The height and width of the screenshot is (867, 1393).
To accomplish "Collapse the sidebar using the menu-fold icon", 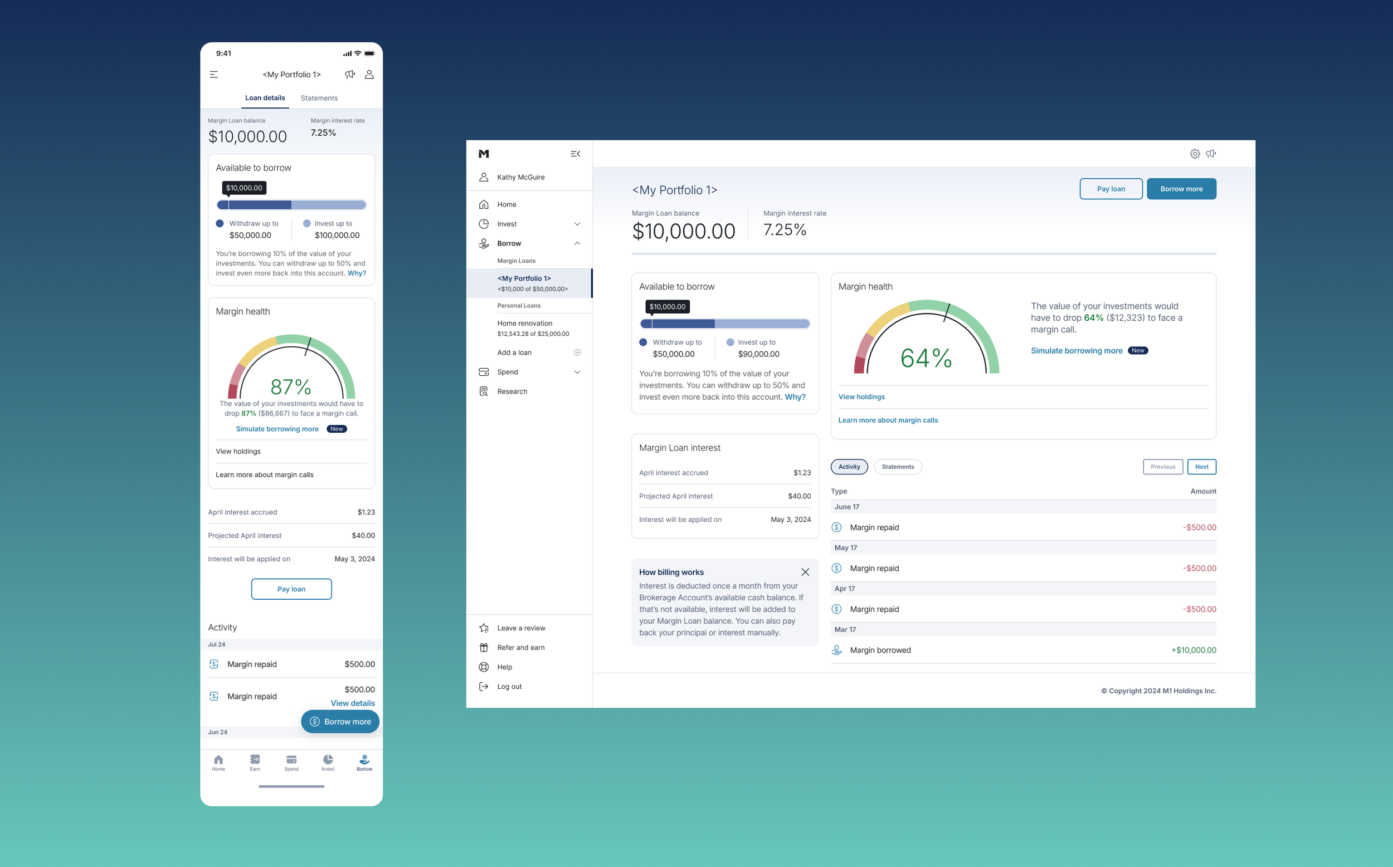I will pos(576,154).
